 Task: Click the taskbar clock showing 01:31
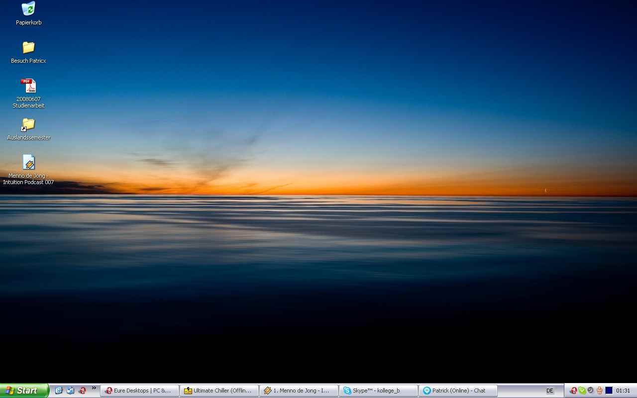623,391
